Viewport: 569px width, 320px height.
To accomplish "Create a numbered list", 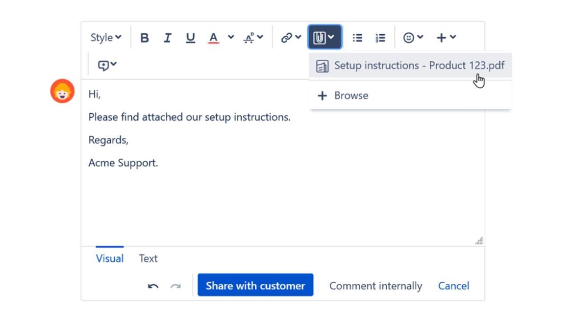I will point(381,37).
